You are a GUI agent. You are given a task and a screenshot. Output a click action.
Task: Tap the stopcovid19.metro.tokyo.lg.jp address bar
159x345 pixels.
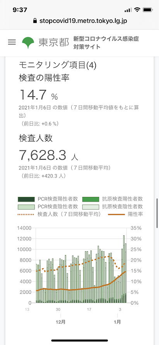pos(80,21)
